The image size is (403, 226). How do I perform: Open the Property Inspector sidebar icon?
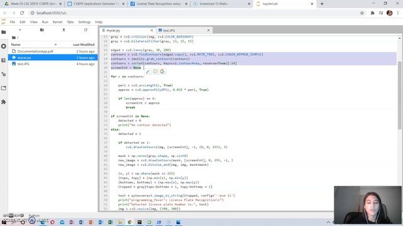click(x=4, y=74)
